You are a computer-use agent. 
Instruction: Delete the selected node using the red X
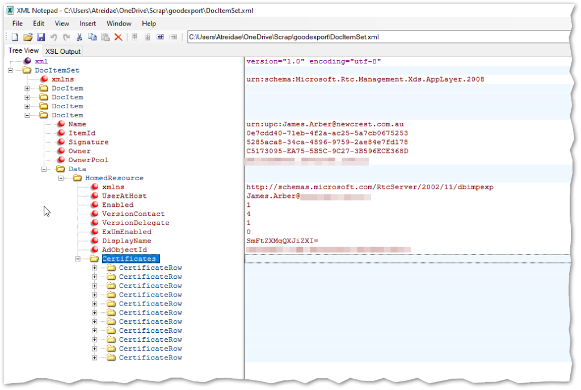118,37
